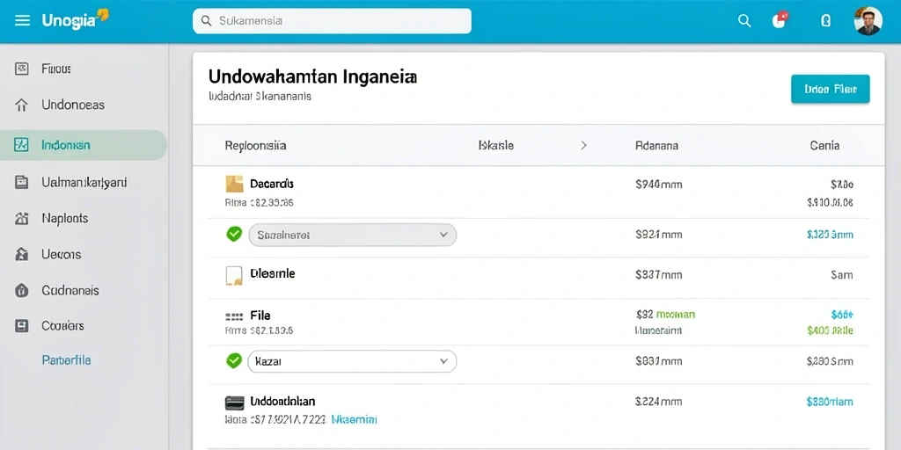The height and width of the screenshot is (450, 901).
Task: Click the search field magnifier icon
Action: coord(206,21)
